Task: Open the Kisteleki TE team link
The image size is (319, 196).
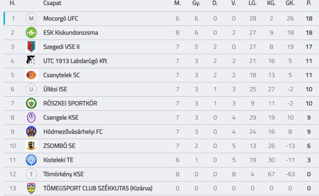Action: (58, 160)
